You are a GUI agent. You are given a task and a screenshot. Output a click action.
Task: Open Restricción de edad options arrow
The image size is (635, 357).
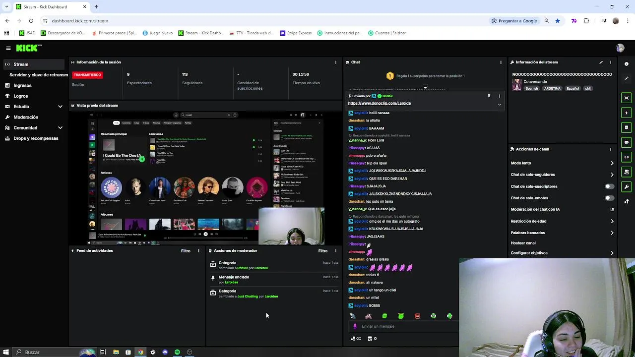(612, 221)
